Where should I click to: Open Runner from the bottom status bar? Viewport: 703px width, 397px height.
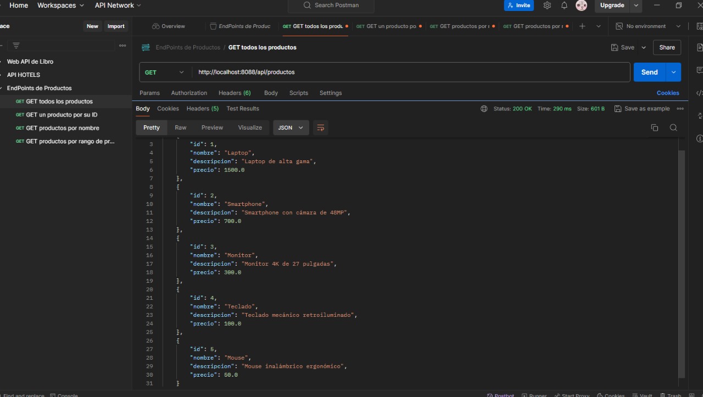click(534, 395)
